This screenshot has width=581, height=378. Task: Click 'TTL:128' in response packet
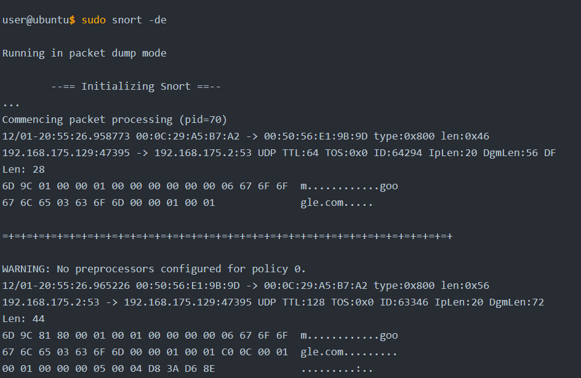pos(303,302)
